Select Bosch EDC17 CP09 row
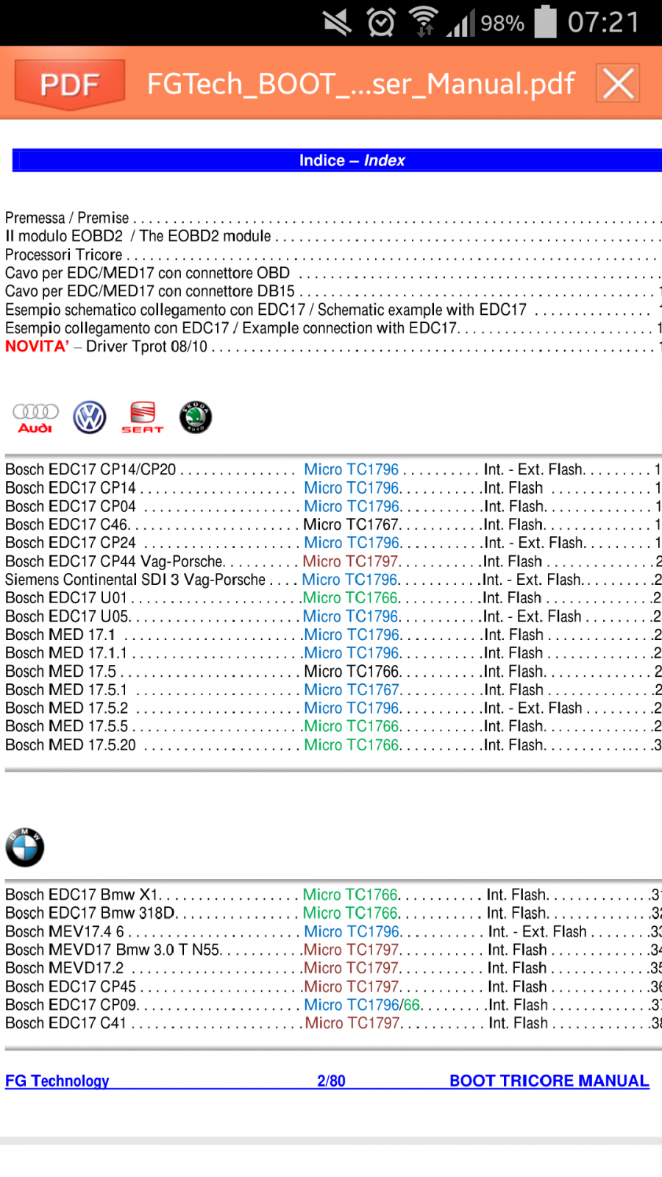This screenshot has width=662, height=1177. click(x=333, y=1005)
